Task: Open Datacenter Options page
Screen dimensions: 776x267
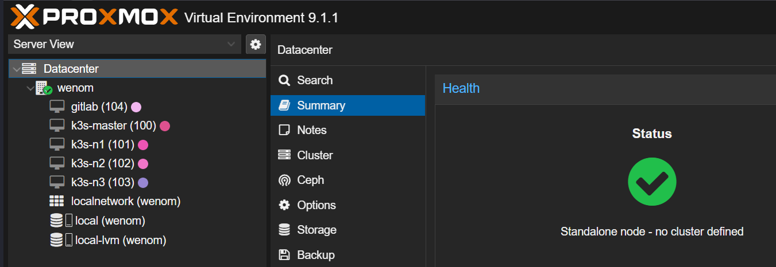Action: click(316, 205)
